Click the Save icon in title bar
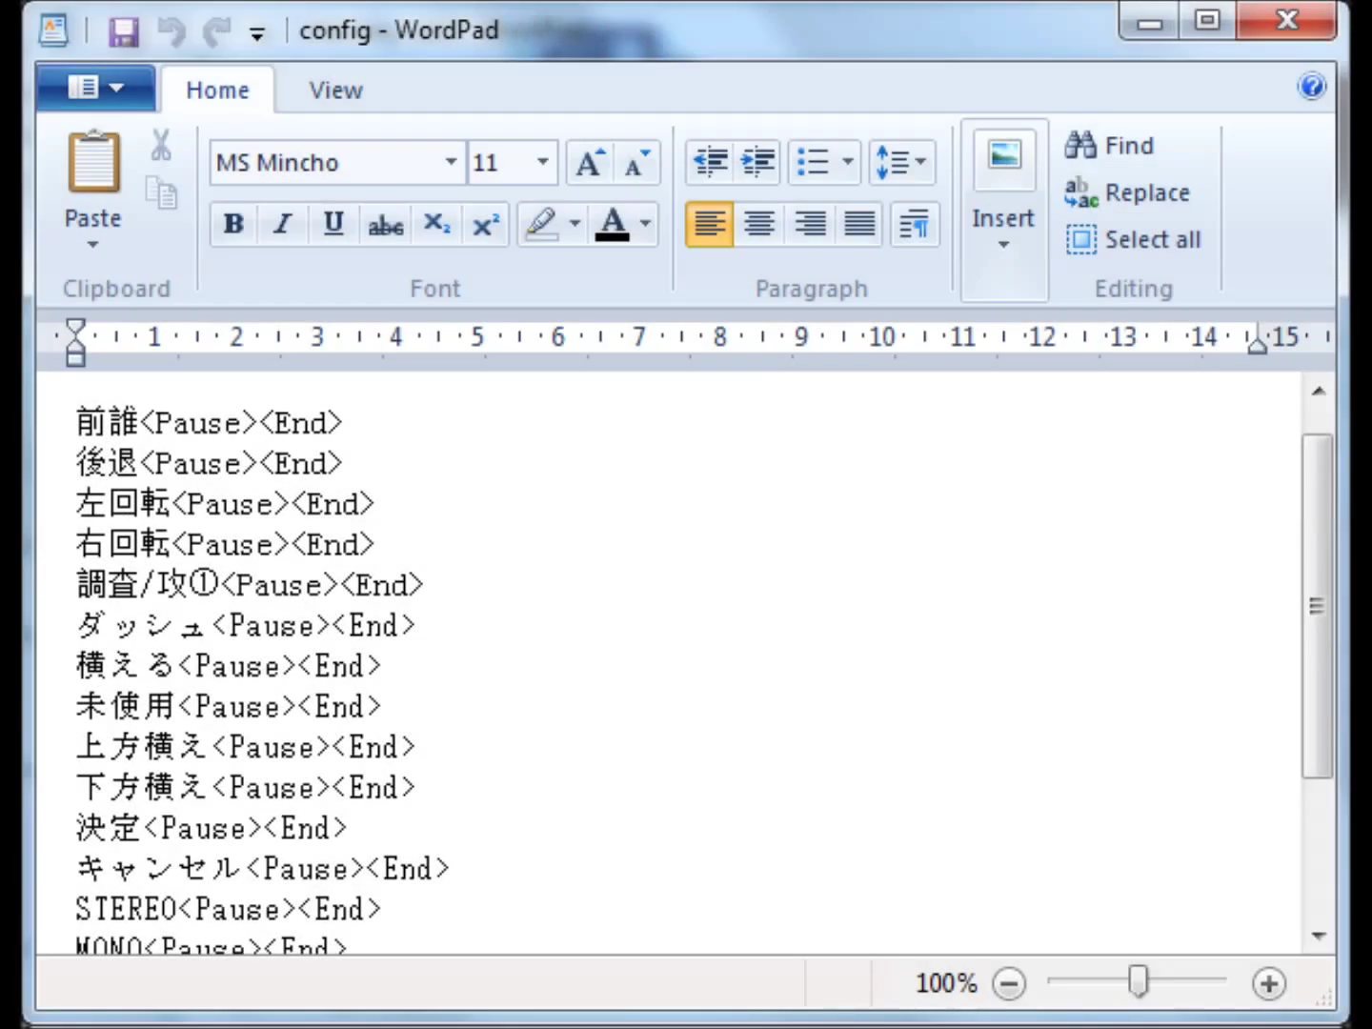Viewport: 1372px width, 1029px height. 124,32
